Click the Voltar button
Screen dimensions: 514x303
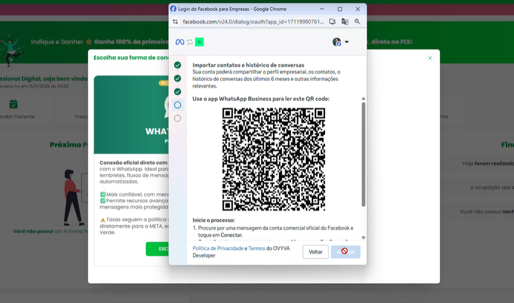(315, 252)
